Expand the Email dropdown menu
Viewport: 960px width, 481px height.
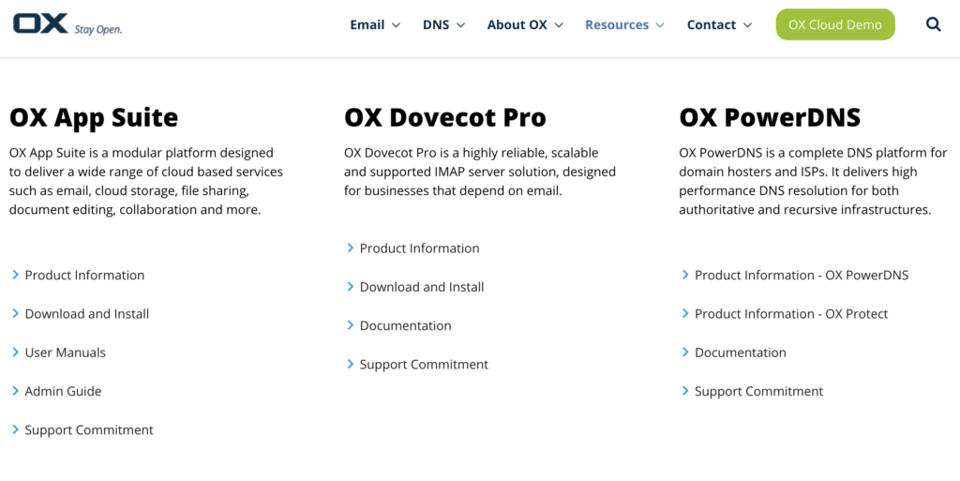(375, 25)
